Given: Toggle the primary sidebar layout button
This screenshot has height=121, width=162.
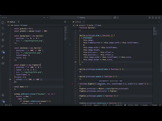Looking at the screenshot, I should coord(153,18).
